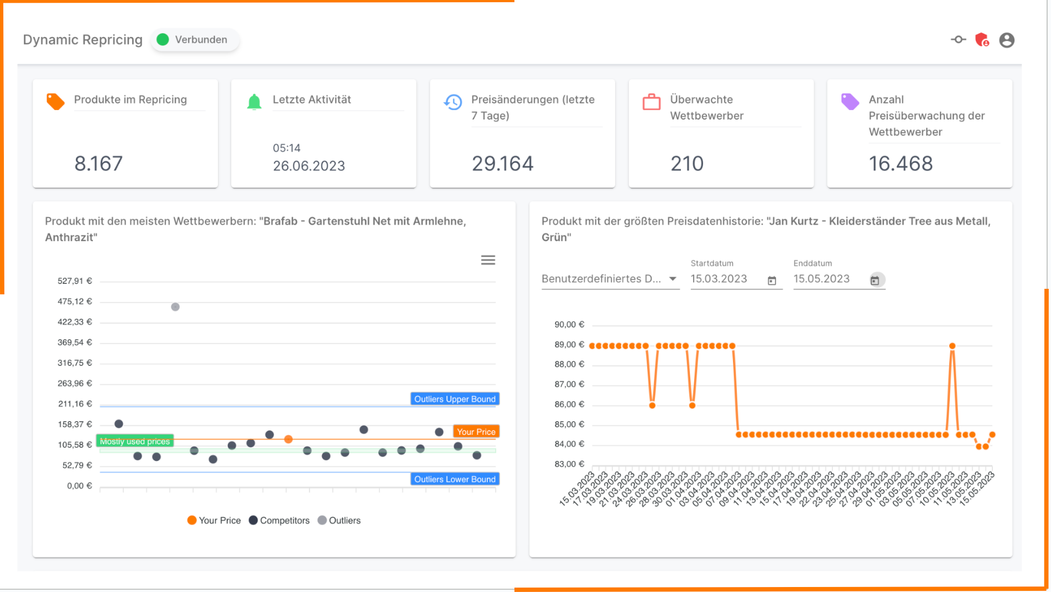The height and width of the screenshot is (592, 1051).
Task: Open the red shield alert icon
Action: 982,40
